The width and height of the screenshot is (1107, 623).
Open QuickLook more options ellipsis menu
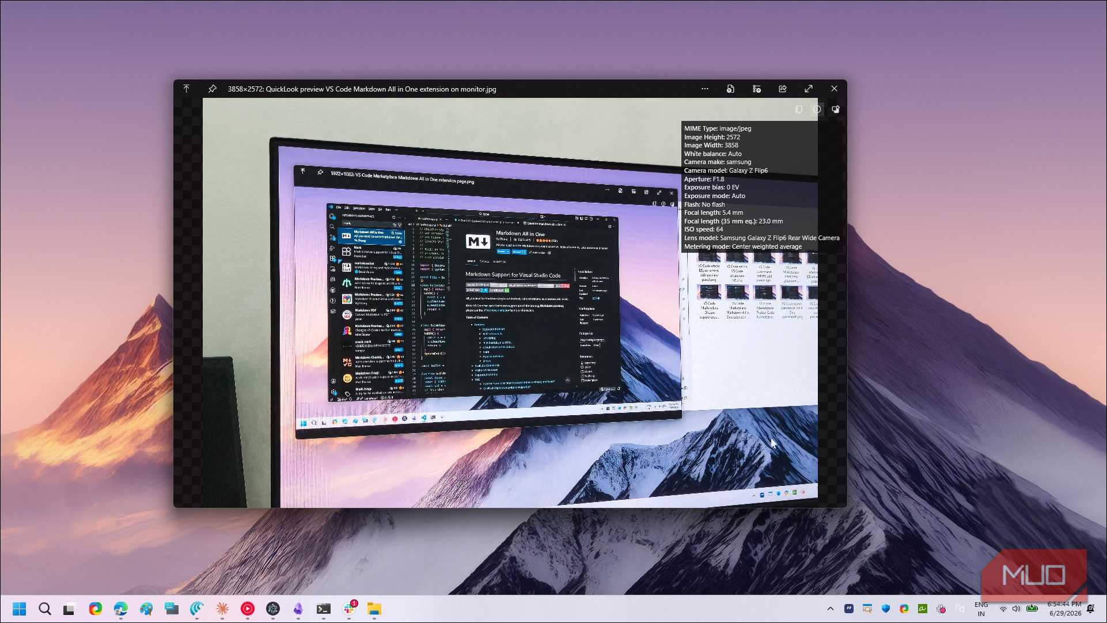[x=704, y=89]
